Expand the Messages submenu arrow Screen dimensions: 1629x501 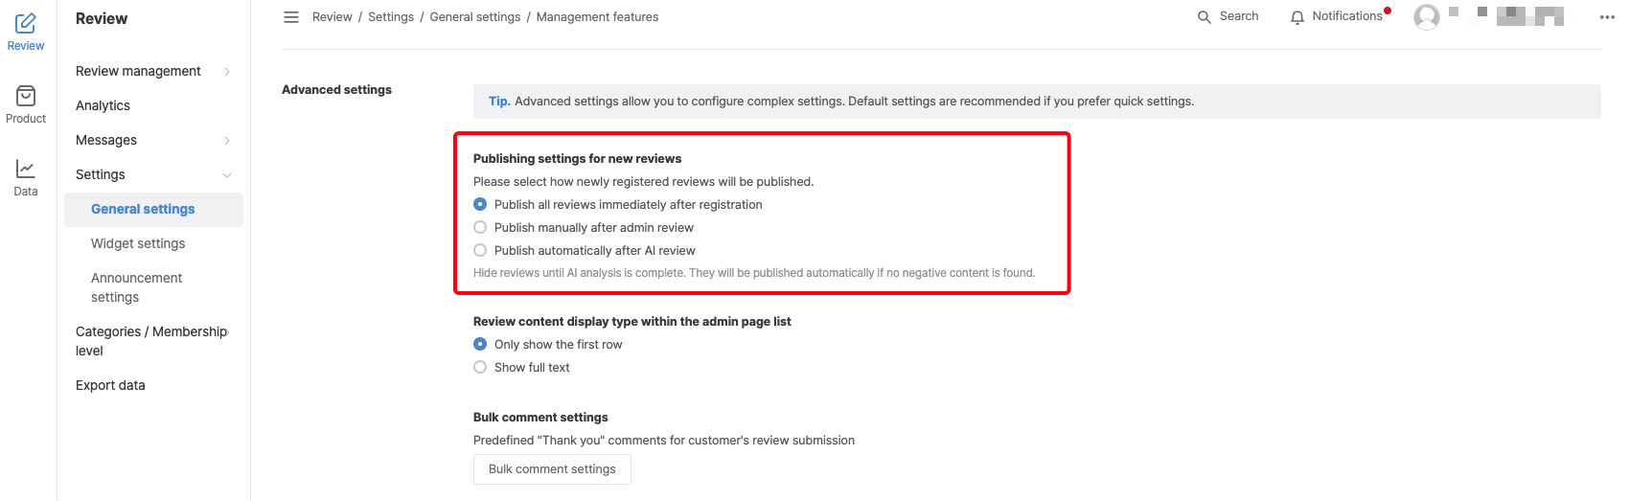[x=227, y=141]
